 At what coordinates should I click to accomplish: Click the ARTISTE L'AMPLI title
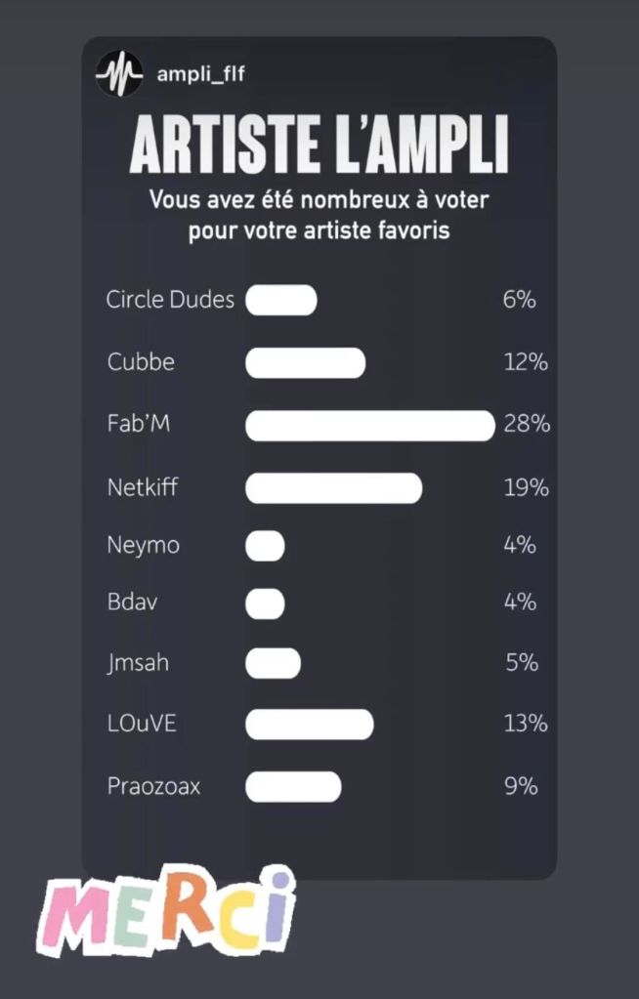(x=319, y=147)
